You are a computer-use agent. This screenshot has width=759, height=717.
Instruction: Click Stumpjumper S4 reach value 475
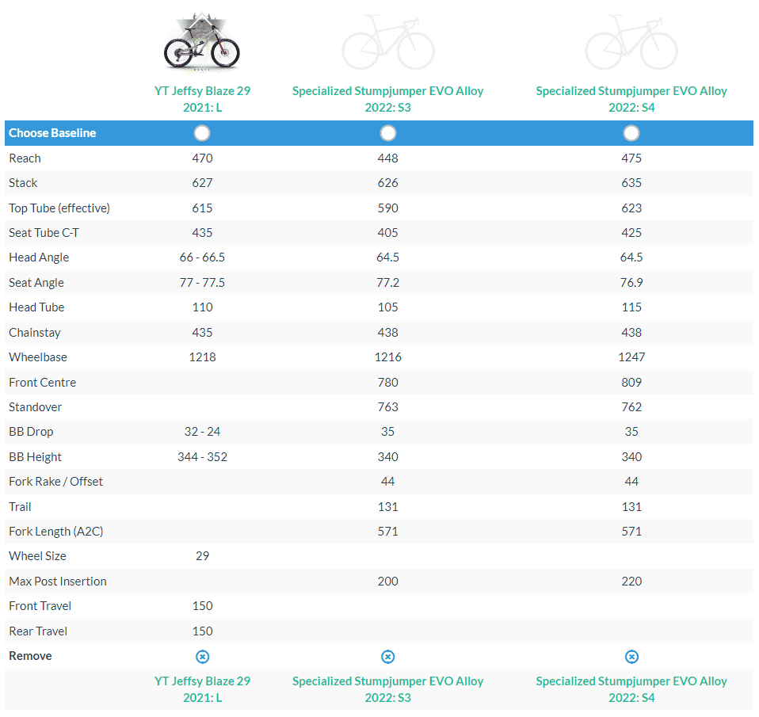(631, 158)
